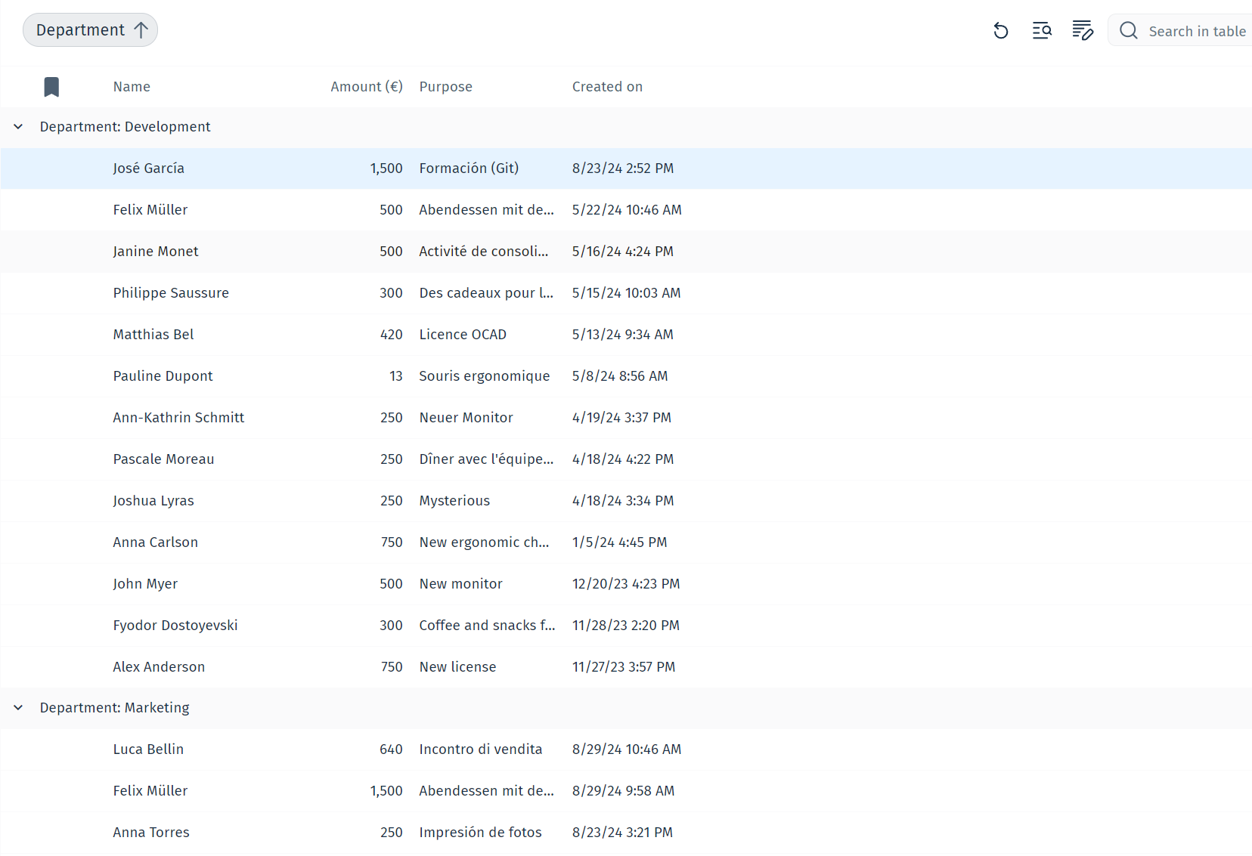Open the list search/inspect rows icon
Viewport: 1252px width, 856px height.
1042,31
